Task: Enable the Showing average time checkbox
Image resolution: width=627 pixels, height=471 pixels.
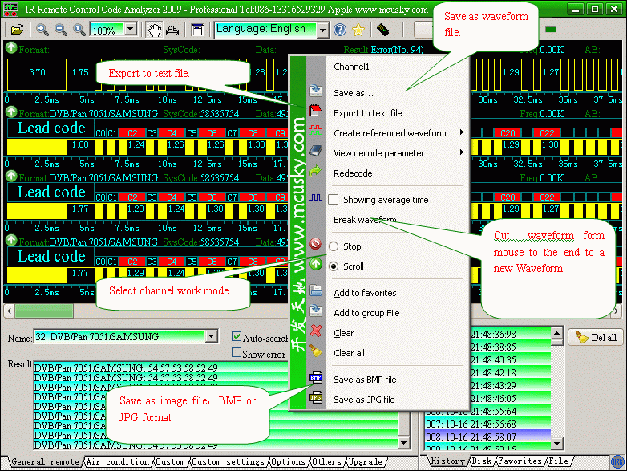Action: click(333, 200)
